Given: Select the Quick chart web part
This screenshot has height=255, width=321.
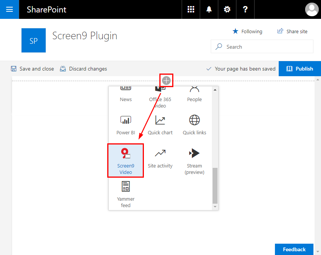Looking at the screenshot, I should pyautogui.click(x=160, y=125).
